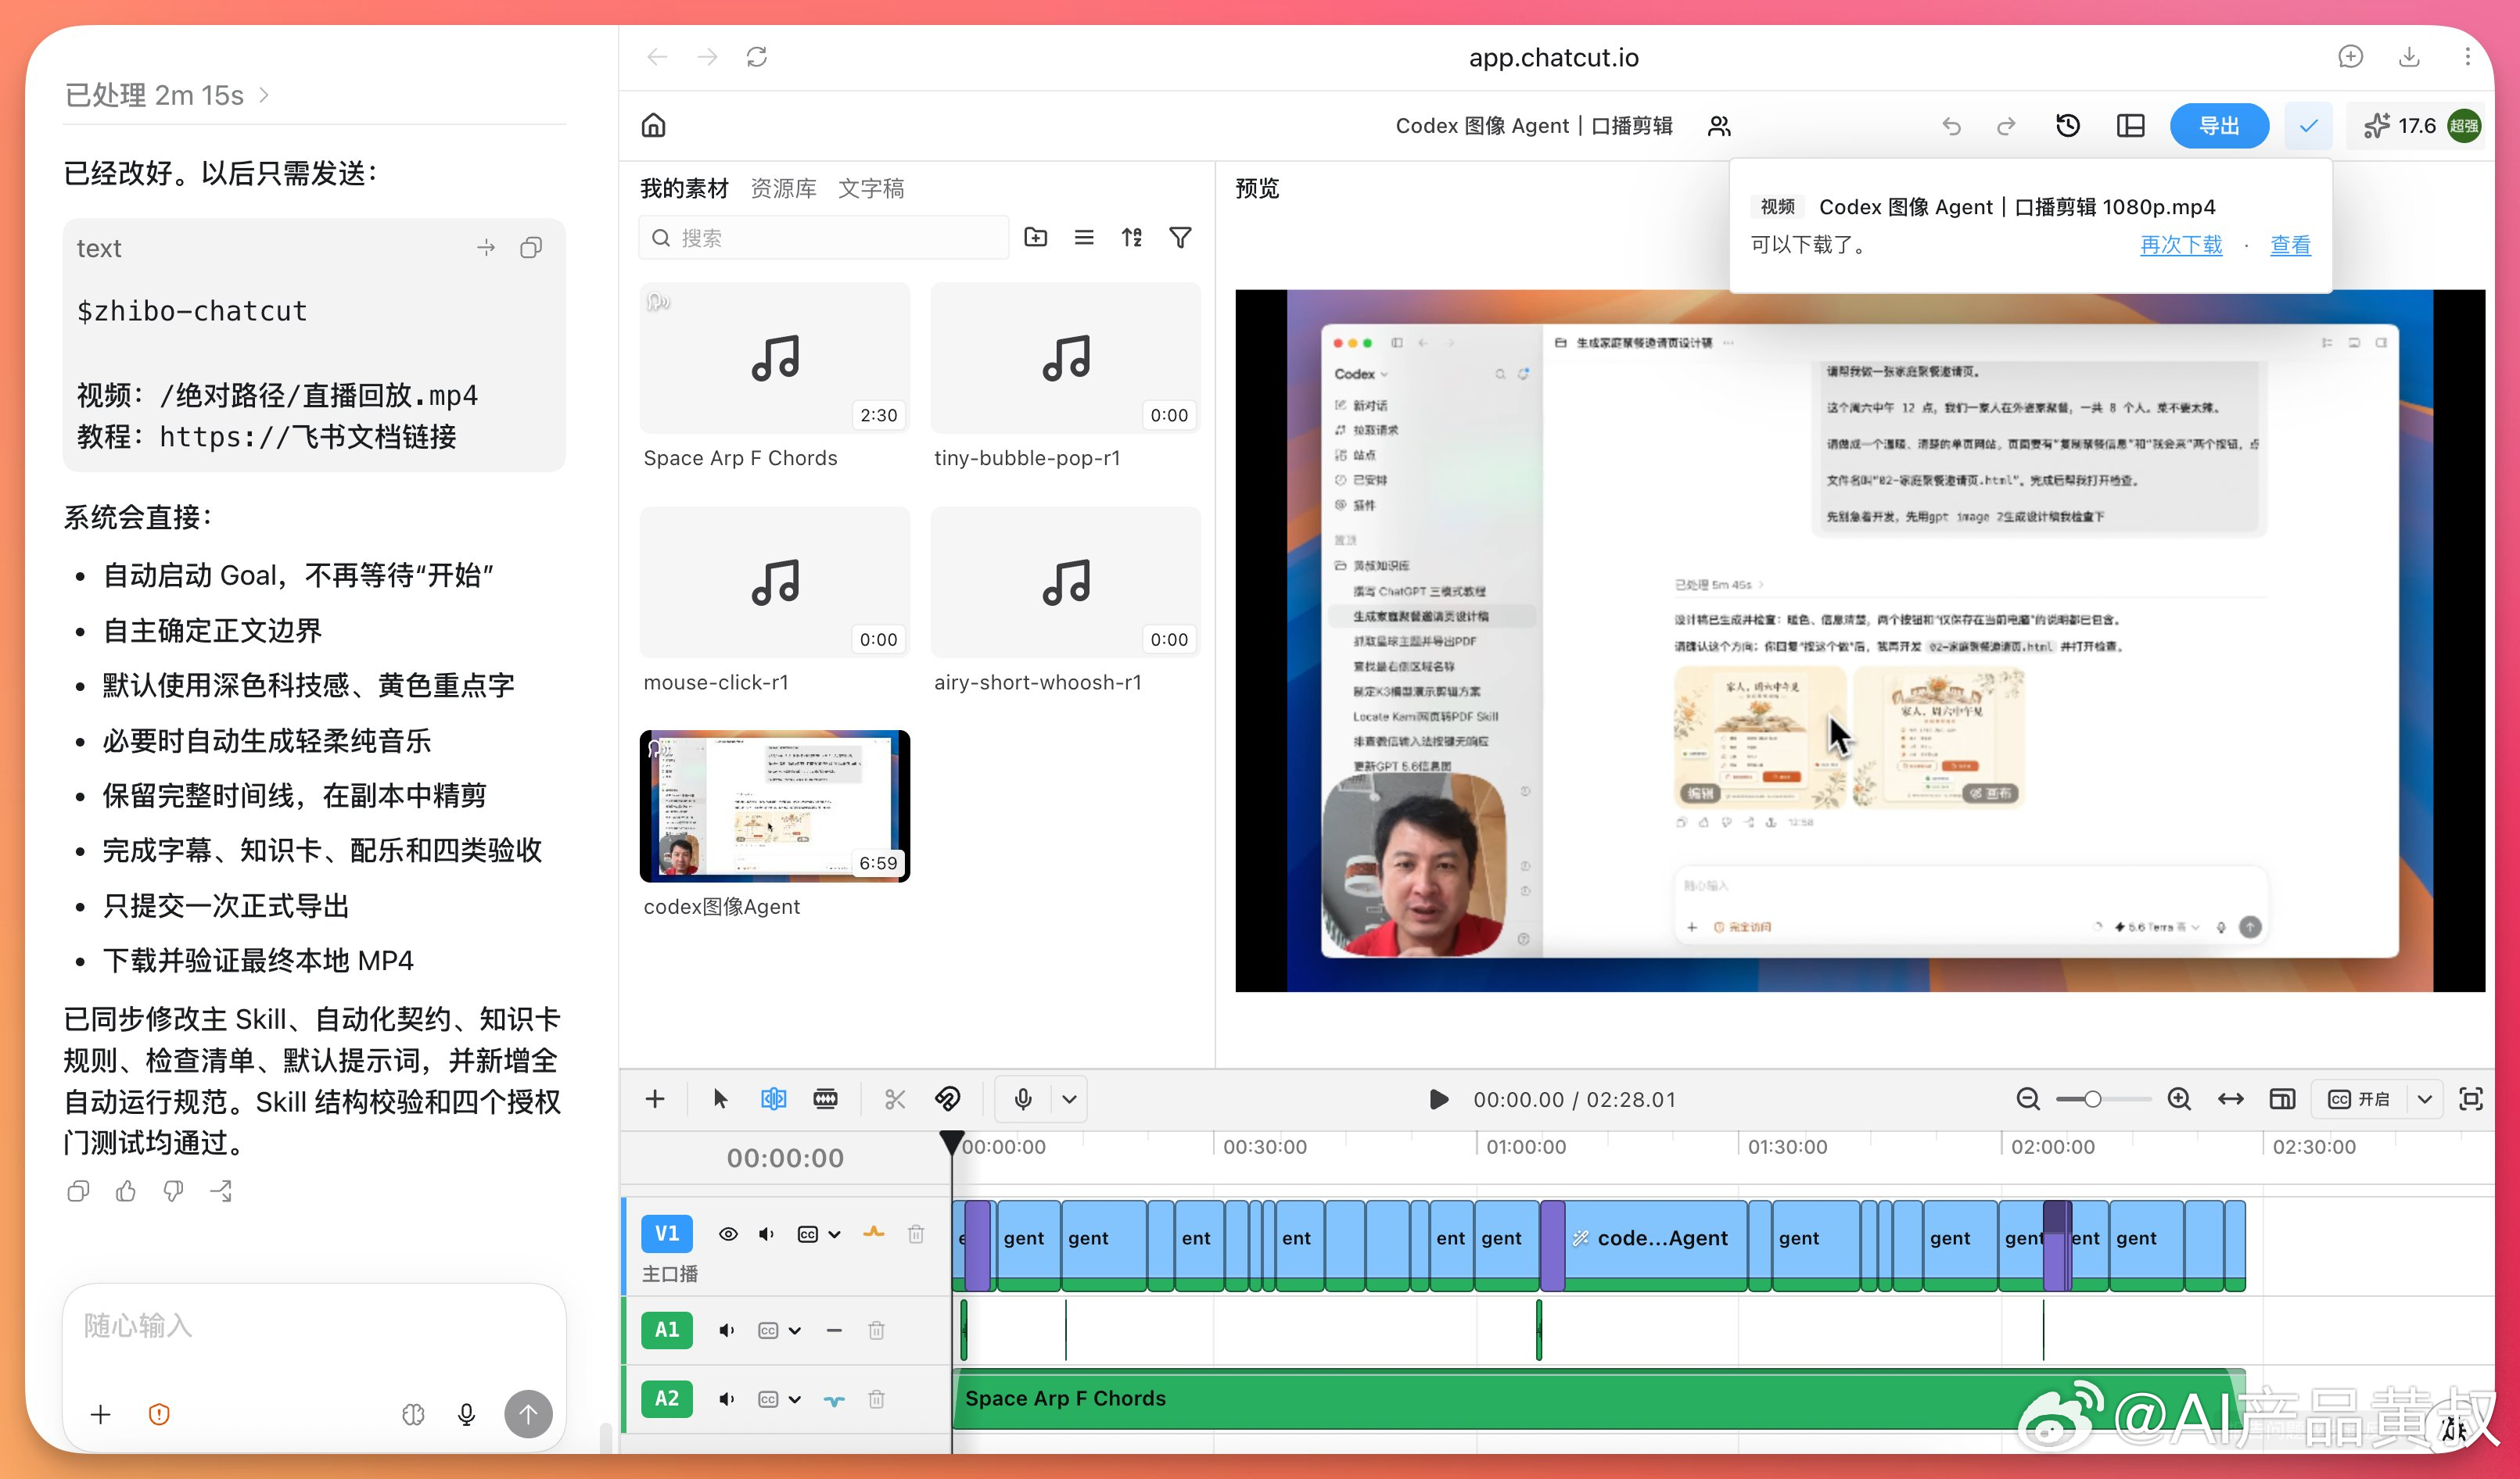Select the scissors cut tool
The image size is (2520, 1479).
(895, 1099)
